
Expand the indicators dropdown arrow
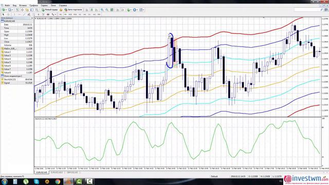tap(131, 10)
